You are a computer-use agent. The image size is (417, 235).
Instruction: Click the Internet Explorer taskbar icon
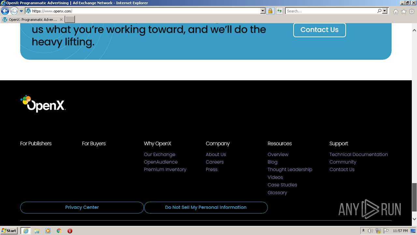26,231
